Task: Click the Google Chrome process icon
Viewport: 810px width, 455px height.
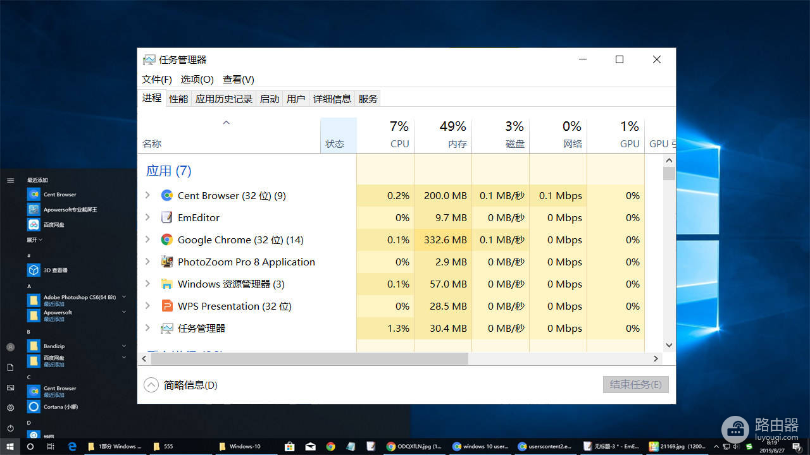Action: click(167, 240)
